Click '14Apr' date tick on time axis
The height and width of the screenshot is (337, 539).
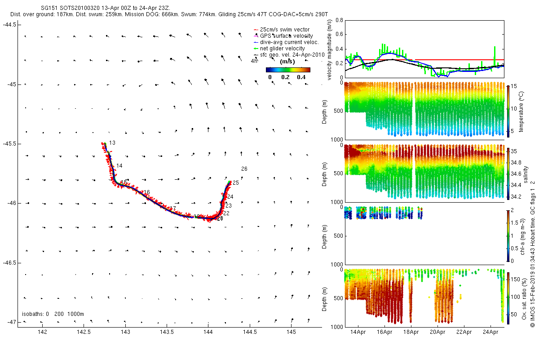click(358, 332)
